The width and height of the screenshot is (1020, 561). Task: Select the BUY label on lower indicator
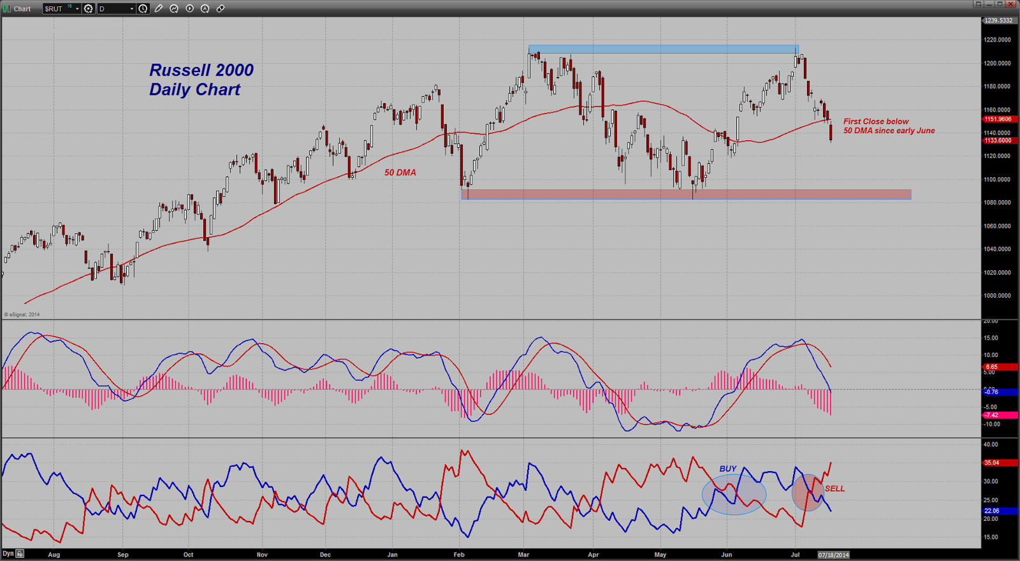pyautogui.click(x=728, y=469)
